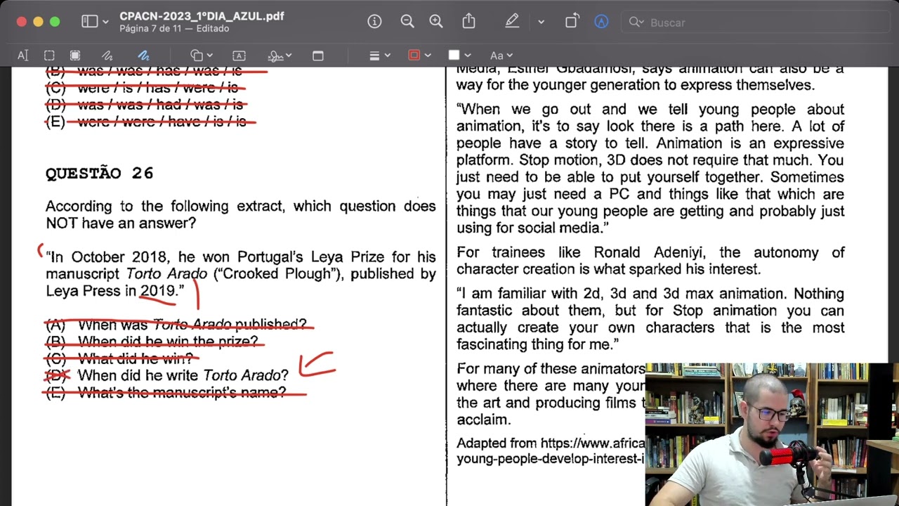Open the red border color menu
The image size is (899, 506).
click(x=419, y=56)
